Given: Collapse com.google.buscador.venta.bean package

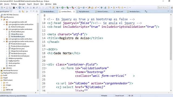Looking at the screenshot, I should pos(4,29).
